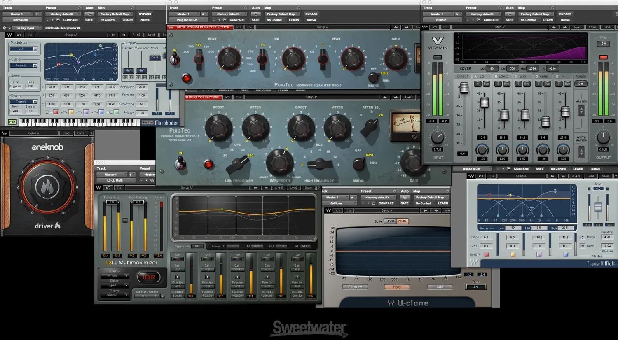Toggle Byp on Vitamin LO band
The image size is (618, 340).
pyautogui.click(x=486, y=84)
